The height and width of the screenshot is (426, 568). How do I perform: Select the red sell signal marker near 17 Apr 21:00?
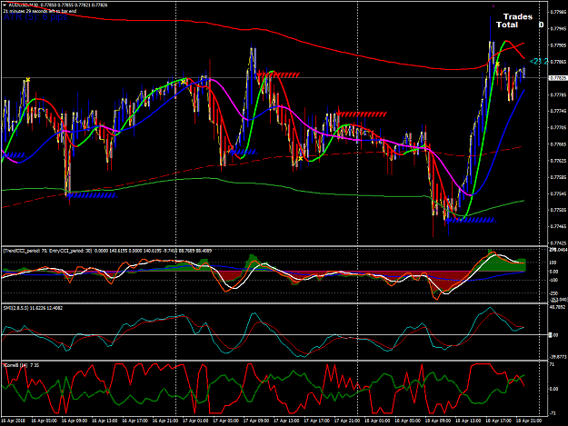[362, 114]
